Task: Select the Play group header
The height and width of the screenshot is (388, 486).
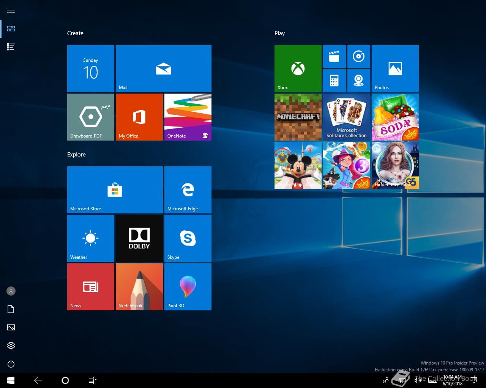Action: pyautogui.click(x=279, y=33)
